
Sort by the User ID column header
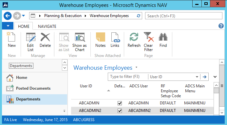86,86
